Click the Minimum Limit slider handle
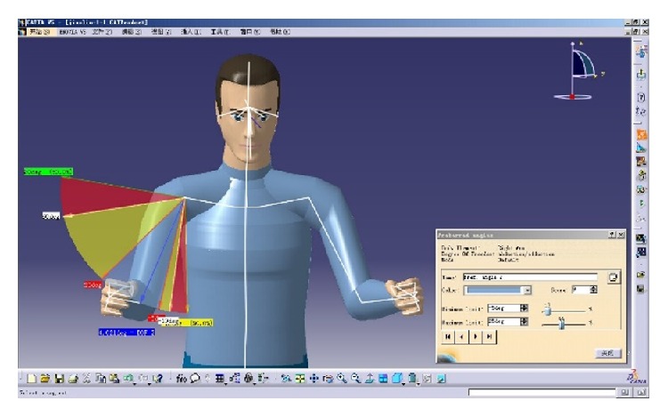Image resolution: width=668 pixels, height=417 pixels. [x=548, y=310]
